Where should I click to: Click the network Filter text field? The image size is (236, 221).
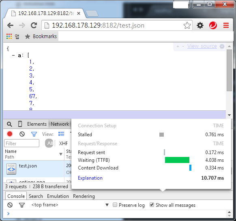[x=21, y=143]
